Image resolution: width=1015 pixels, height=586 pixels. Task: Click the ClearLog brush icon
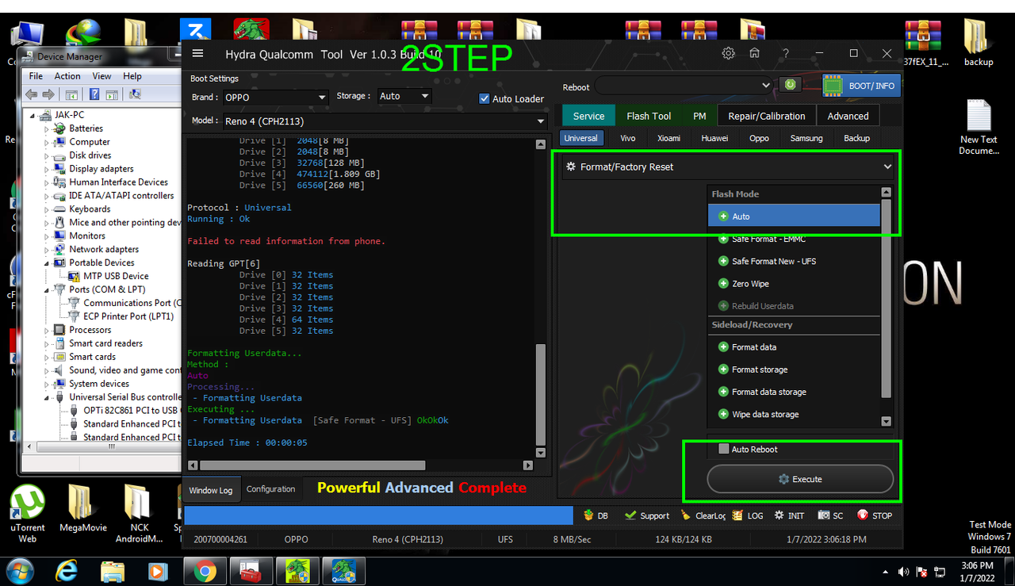tap(703, 515)
